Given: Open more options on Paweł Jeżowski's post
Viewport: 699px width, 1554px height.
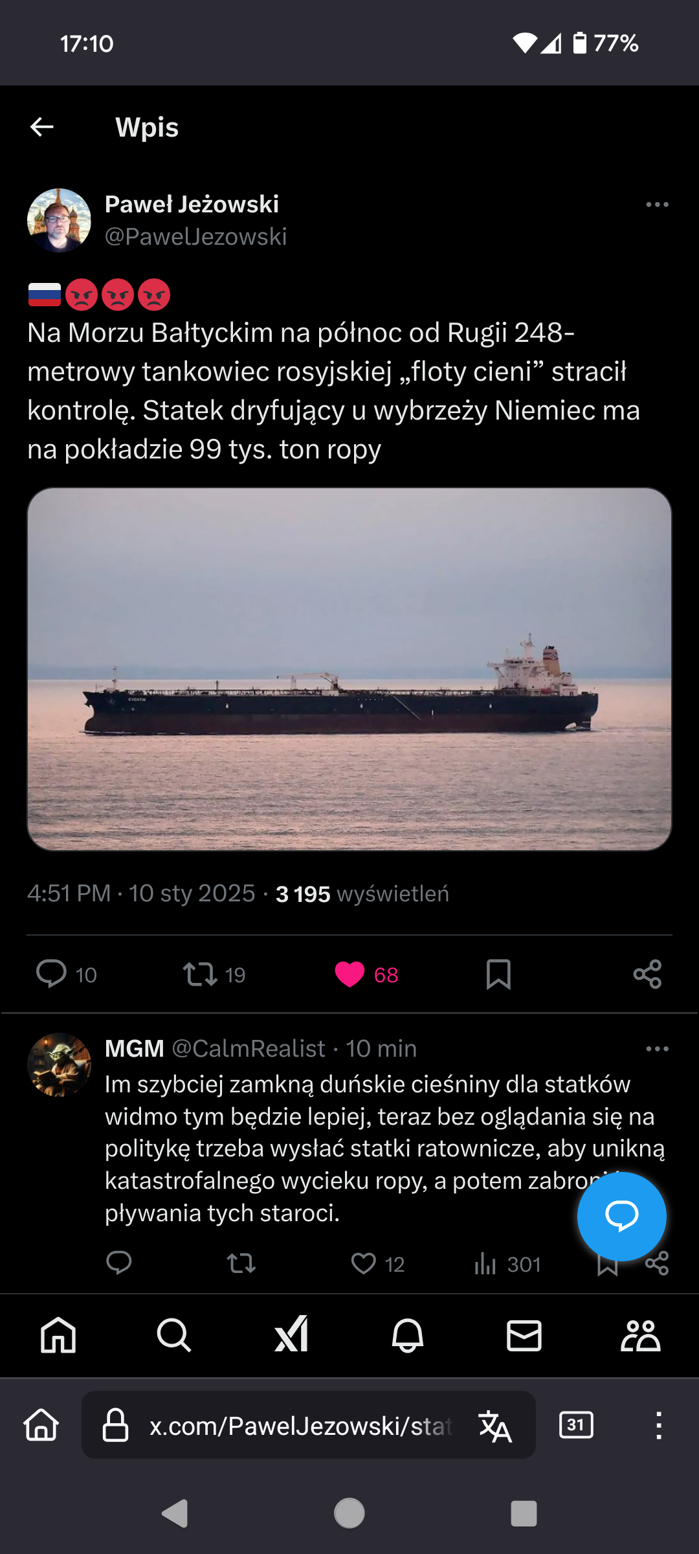Looking at the screenshot, I should pyautogui.click(x=657, y=205).
